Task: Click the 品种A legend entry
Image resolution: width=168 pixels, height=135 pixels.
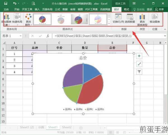Action: point(67,109)
